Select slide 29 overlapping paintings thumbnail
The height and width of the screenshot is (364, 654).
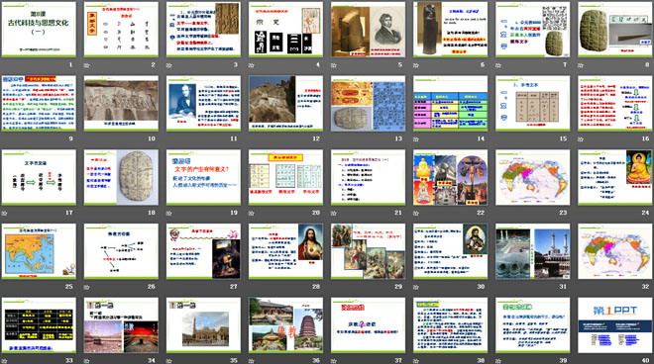pos(368,251)
